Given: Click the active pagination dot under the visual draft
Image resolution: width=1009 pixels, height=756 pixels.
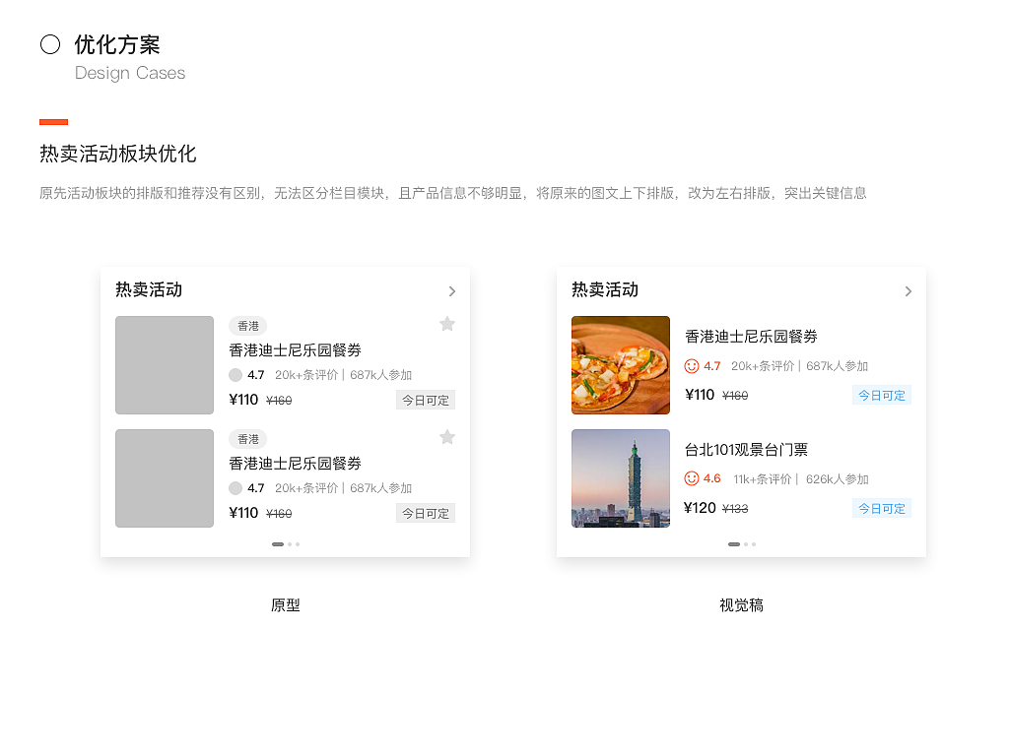Looking at the screenshot, I should point(734,543).
